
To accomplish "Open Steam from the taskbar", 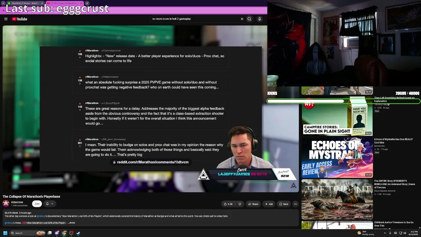I will tap(78, 233).
